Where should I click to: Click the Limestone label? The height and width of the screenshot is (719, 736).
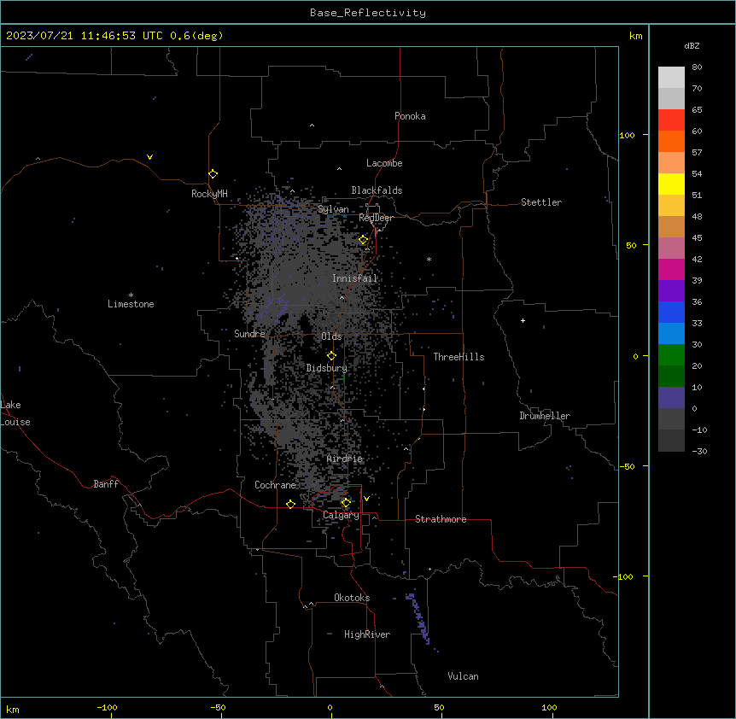pyautogui.click(x=131, y=304)
